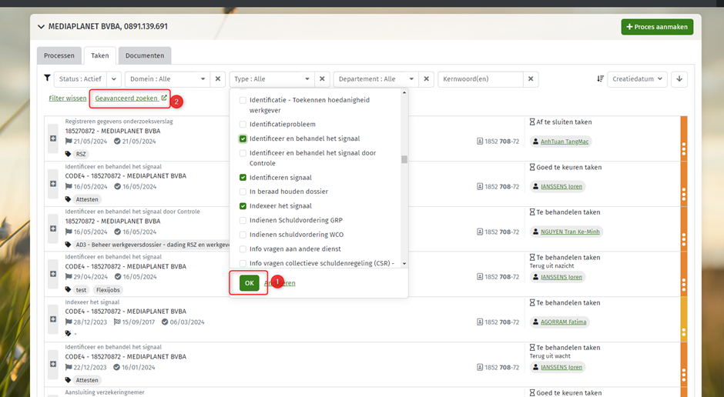Clear the Type filter with X

[x=322, y=78]
